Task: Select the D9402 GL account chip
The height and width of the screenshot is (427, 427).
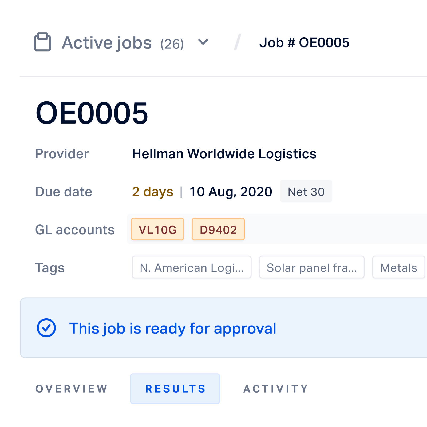Action: point(218,229)
